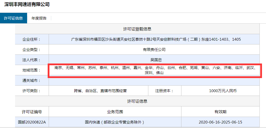
Task: Click the 许可证编号 column header
Action: tap(32, 112)
